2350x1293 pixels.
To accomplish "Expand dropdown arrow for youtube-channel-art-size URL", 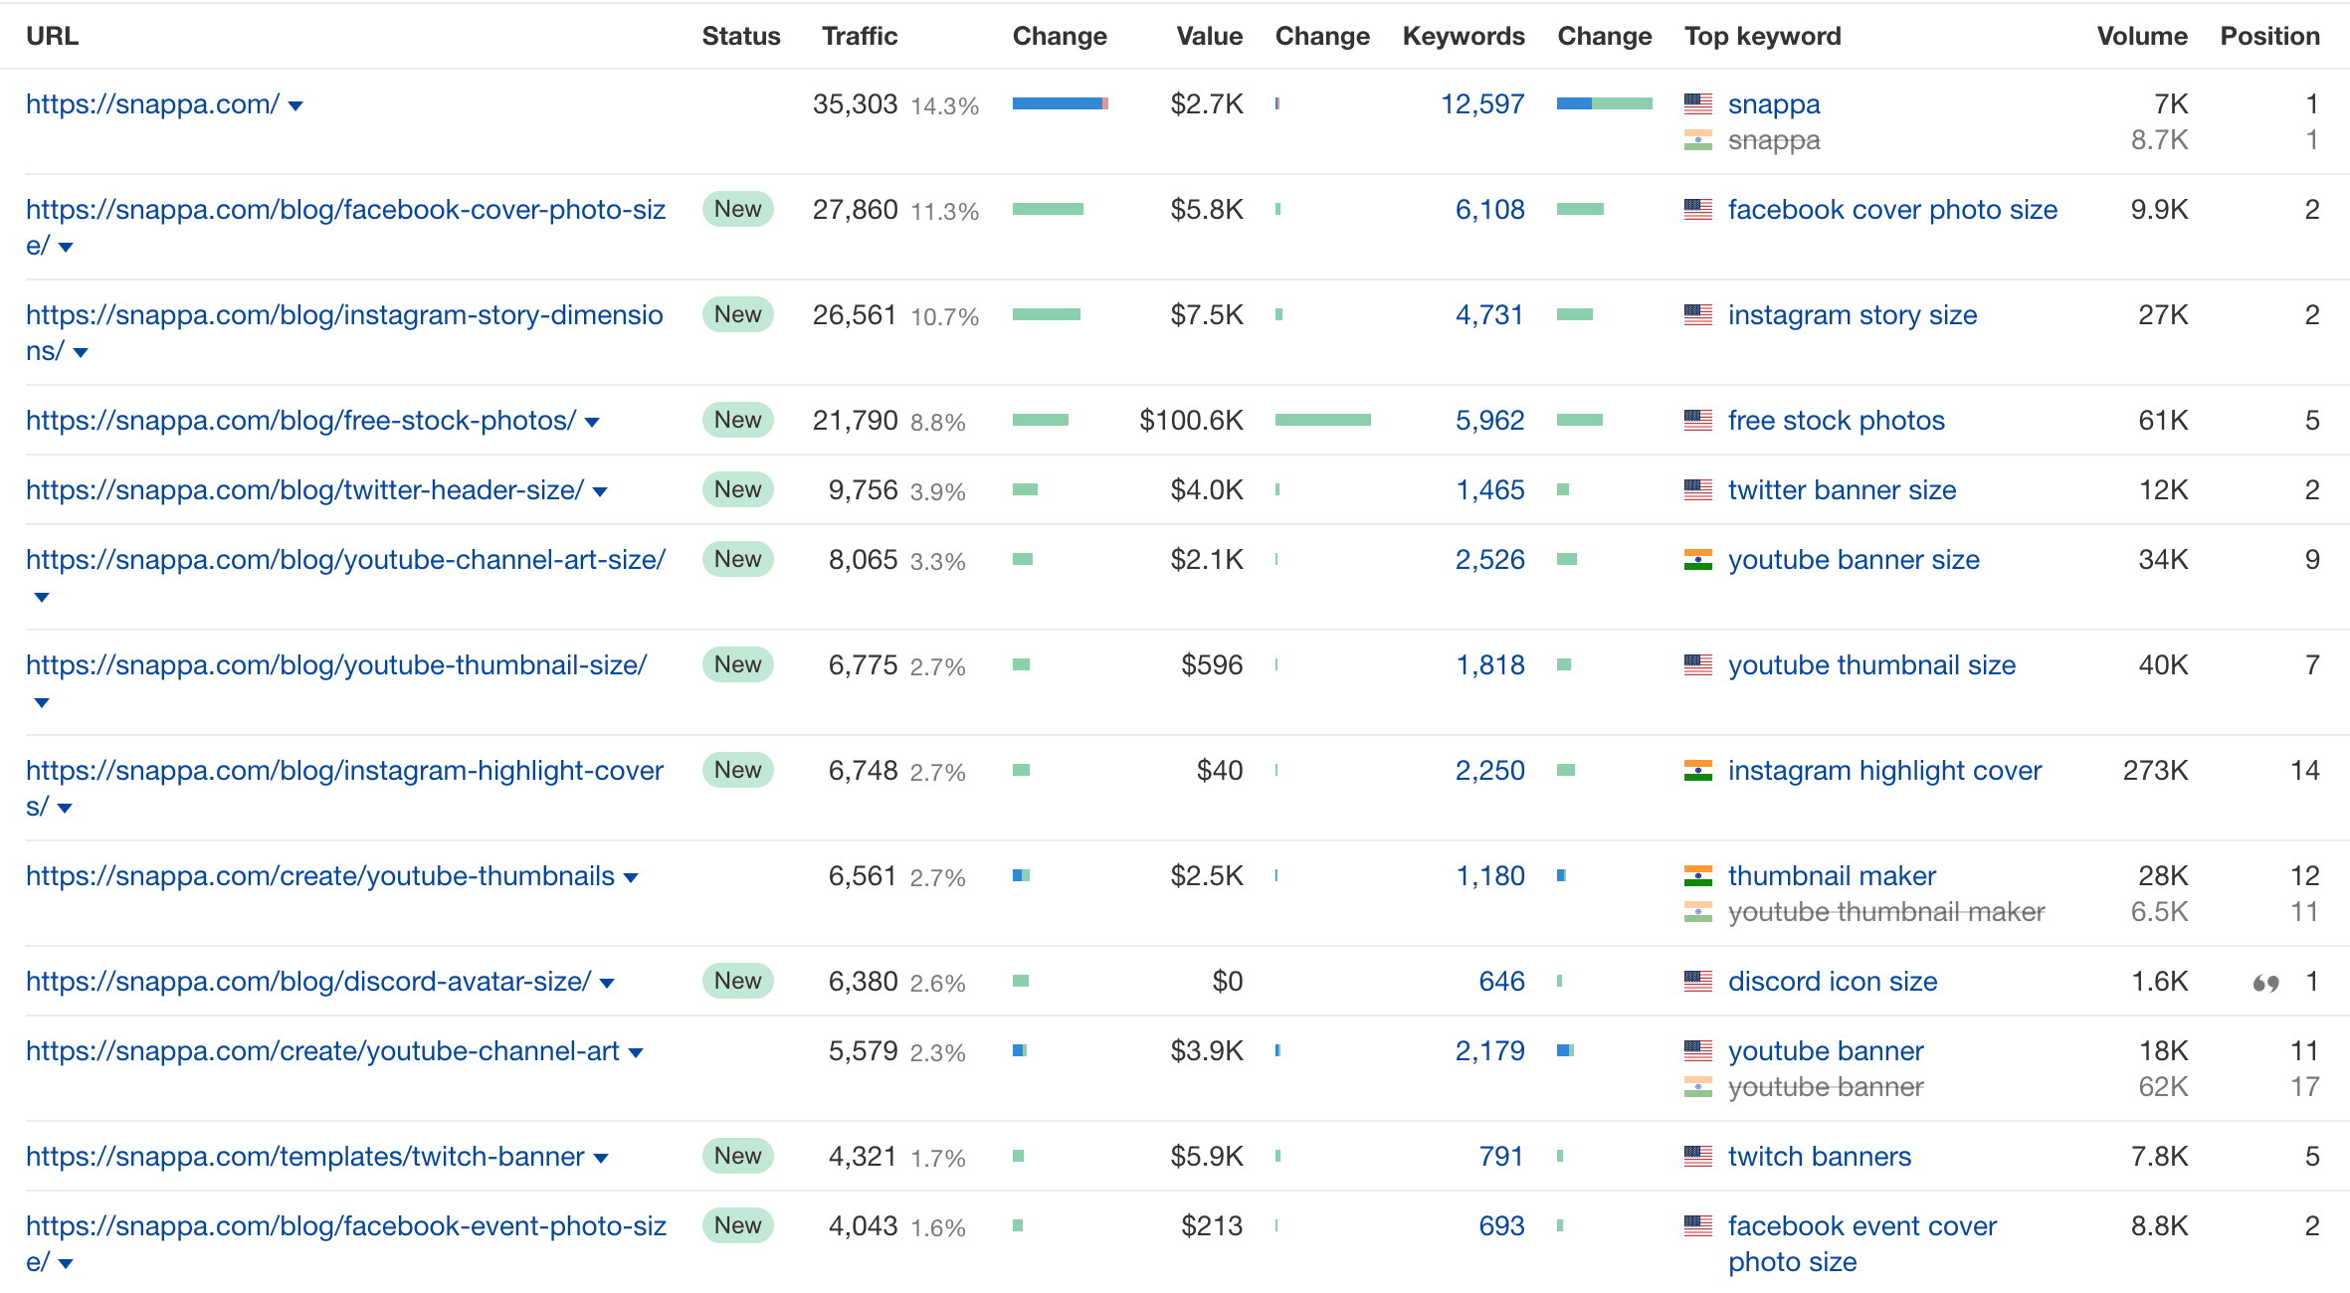I will pyautogui.click(x=42, y=598).
